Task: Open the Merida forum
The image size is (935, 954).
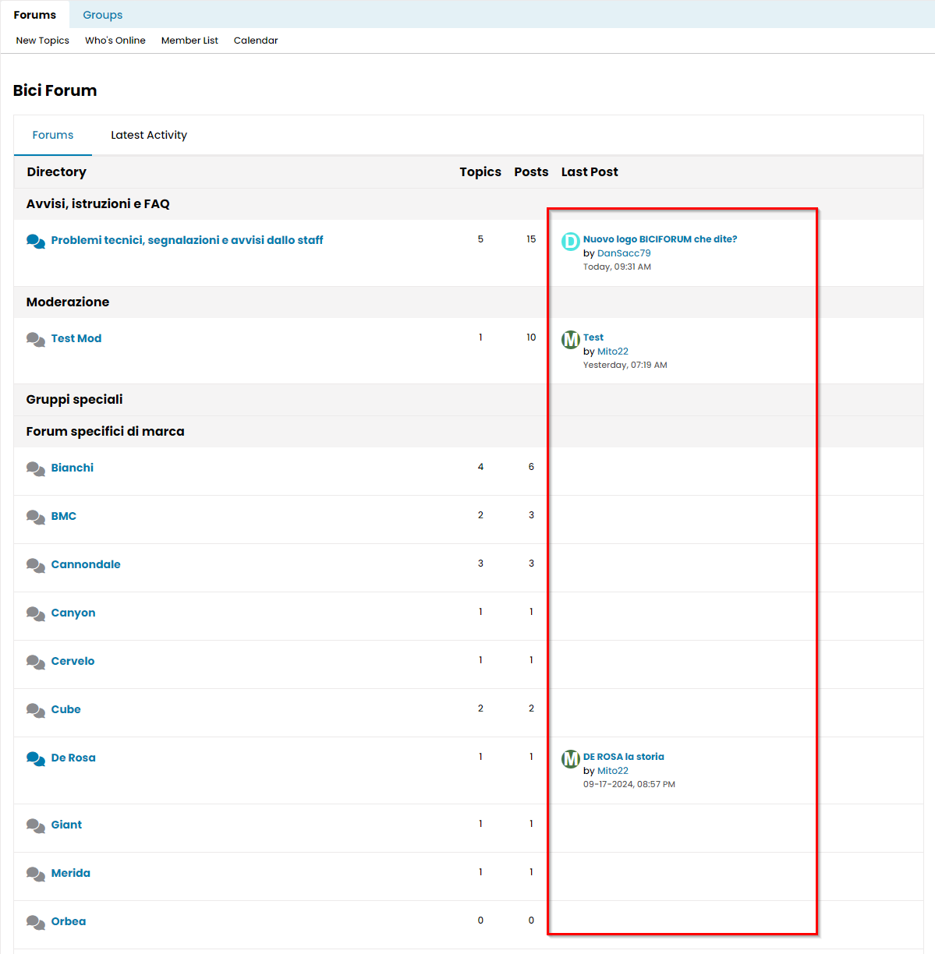Action: tap(71, 873)
